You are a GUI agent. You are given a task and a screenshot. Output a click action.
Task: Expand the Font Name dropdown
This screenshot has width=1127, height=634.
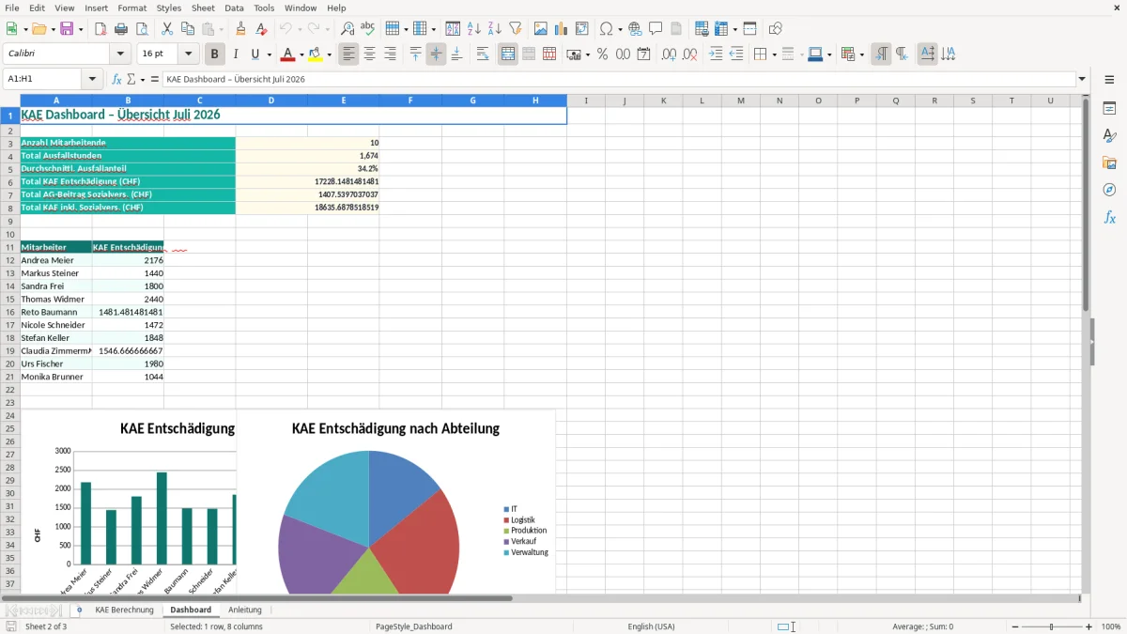click(x=120, y=54)
